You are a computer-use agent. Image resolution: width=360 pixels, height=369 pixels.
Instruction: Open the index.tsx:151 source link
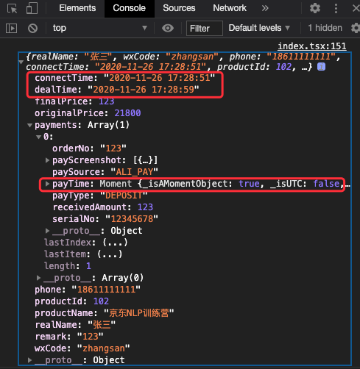(x=312, y=46)
